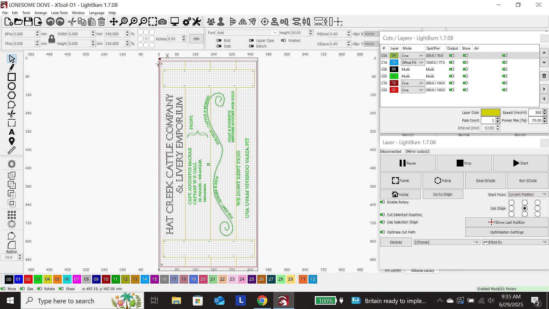This screenshot has width=549, height=309.
Task: Click the yellow Layer Color swatch
Action: pos(491,113)
